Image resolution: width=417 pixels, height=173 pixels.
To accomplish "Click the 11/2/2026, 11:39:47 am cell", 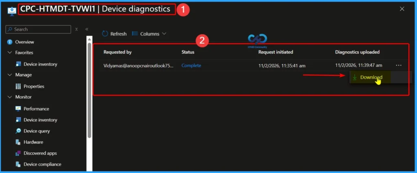I will coord(359,65).
